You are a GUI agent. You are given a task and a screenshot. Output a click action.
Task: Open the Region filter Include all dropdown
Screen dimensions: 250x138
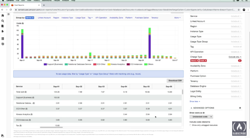click(236, 26)
